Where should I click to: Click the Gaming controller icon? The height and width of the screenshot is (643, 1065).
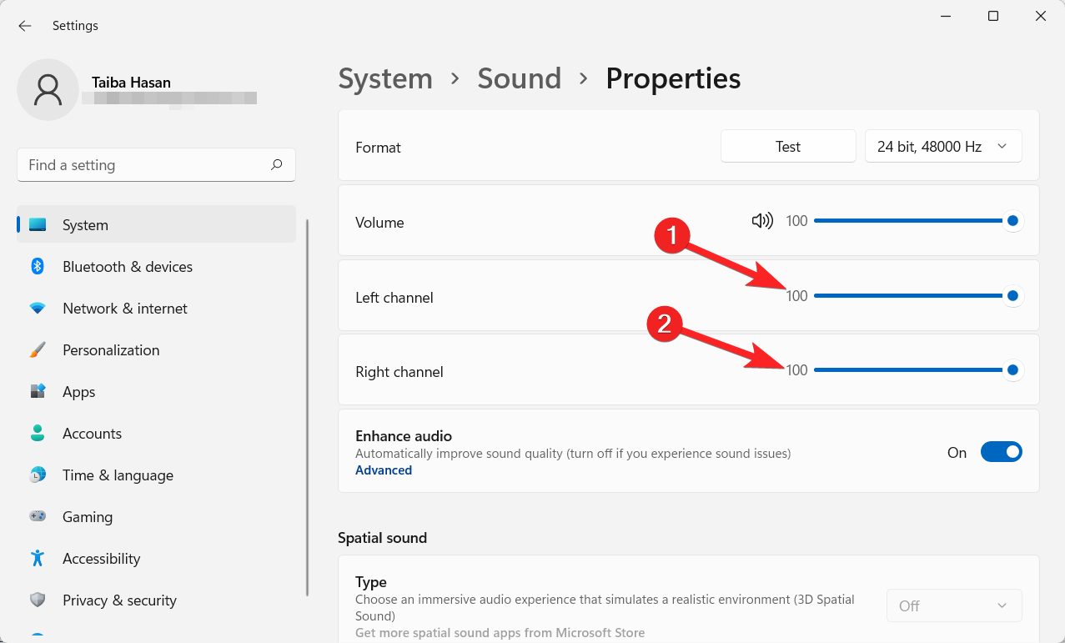click(38, 516)
